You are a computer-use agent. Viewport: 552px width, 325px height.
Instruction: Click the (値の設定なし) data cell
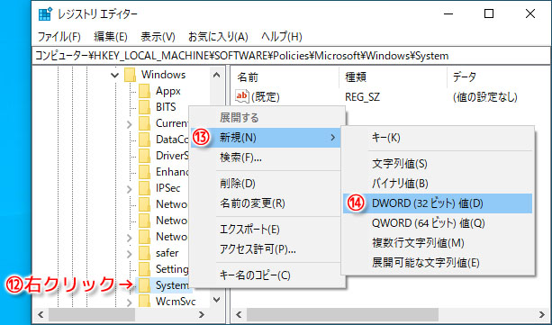485,97
